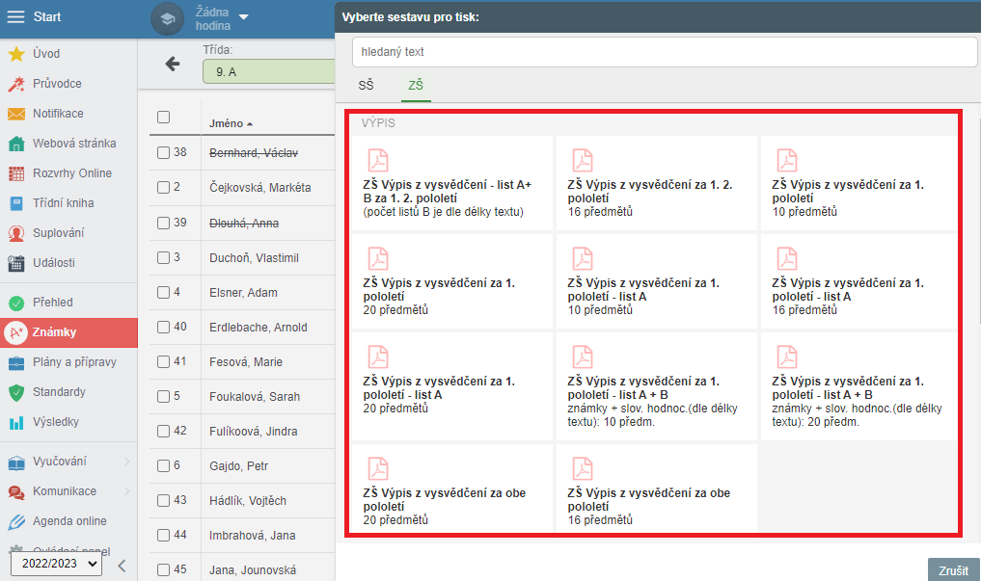981x581 pixels.
Task: Tick the checkbox for Čejkovská, Markéta
Action: point(163,187)
